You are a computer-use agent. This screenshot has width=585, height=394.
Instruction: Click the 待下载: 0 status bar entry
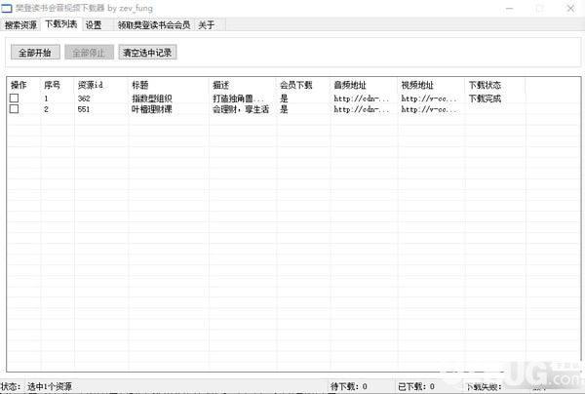click(349, 386)
